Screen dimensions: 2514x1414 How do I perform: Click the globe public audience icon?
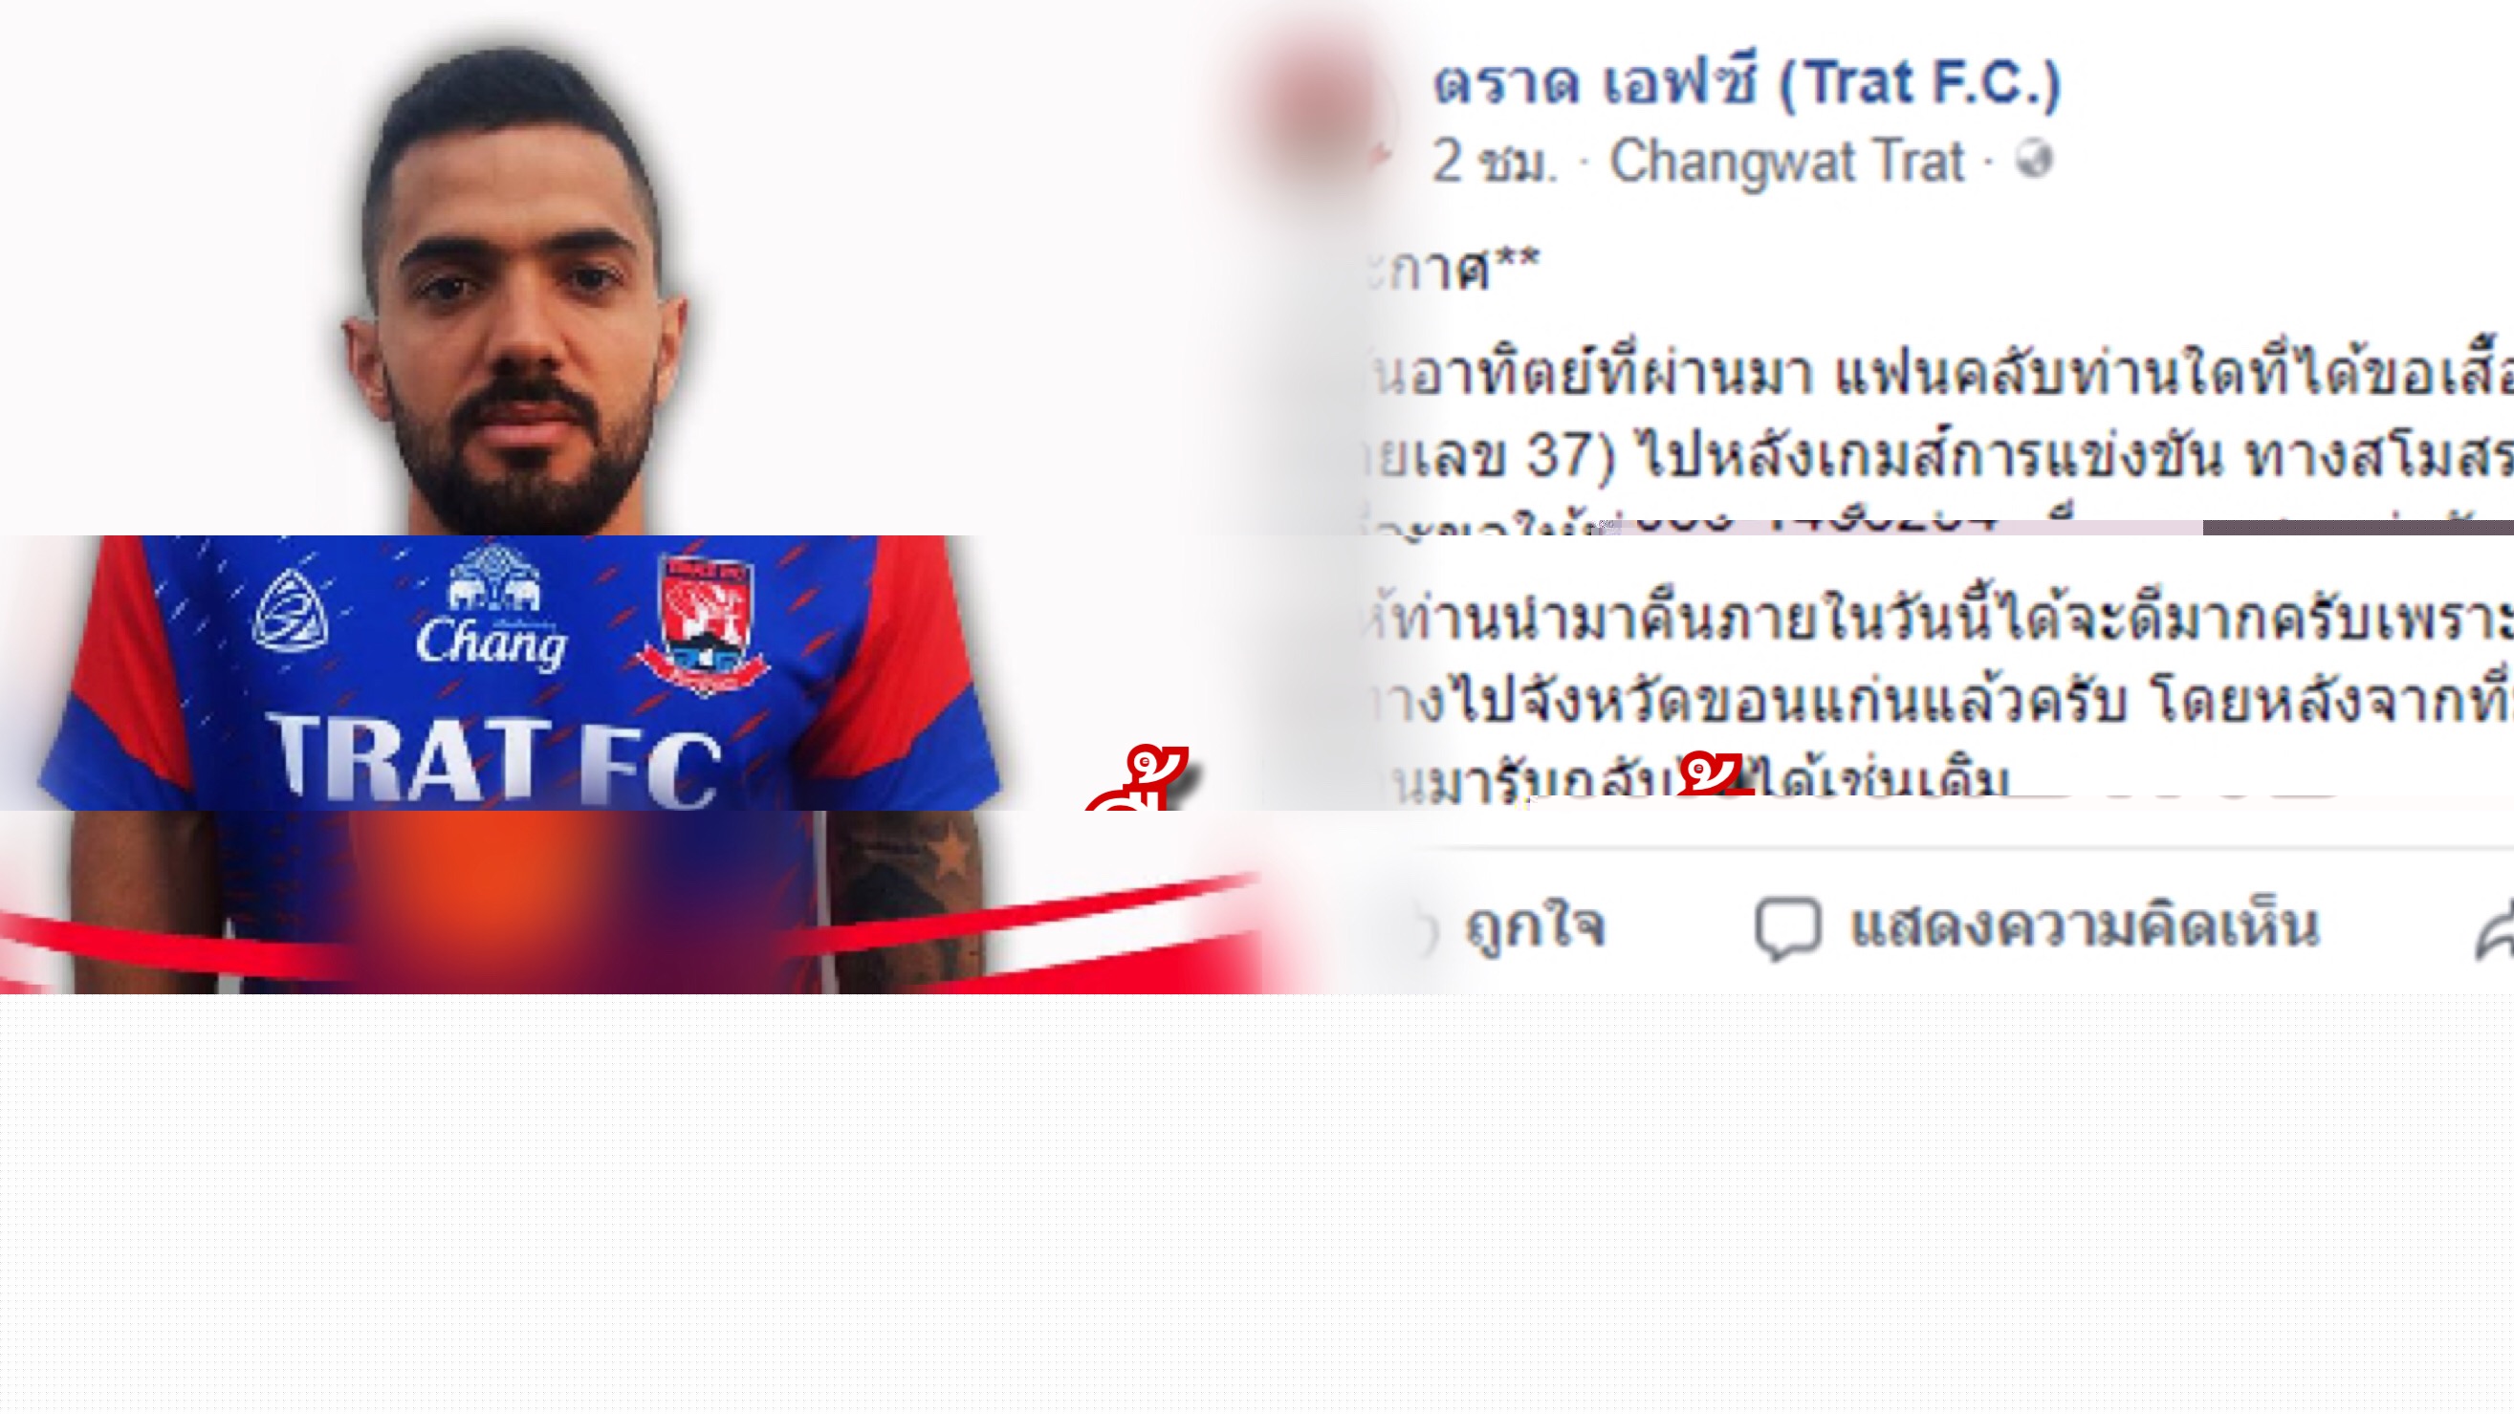pos(2034,159)
